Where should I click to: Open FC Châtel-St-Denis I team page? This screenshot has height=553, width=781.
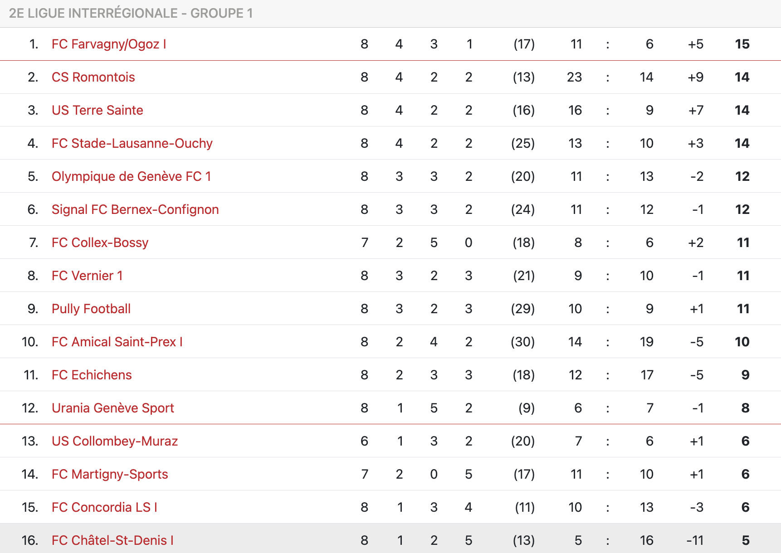(112, 540)
